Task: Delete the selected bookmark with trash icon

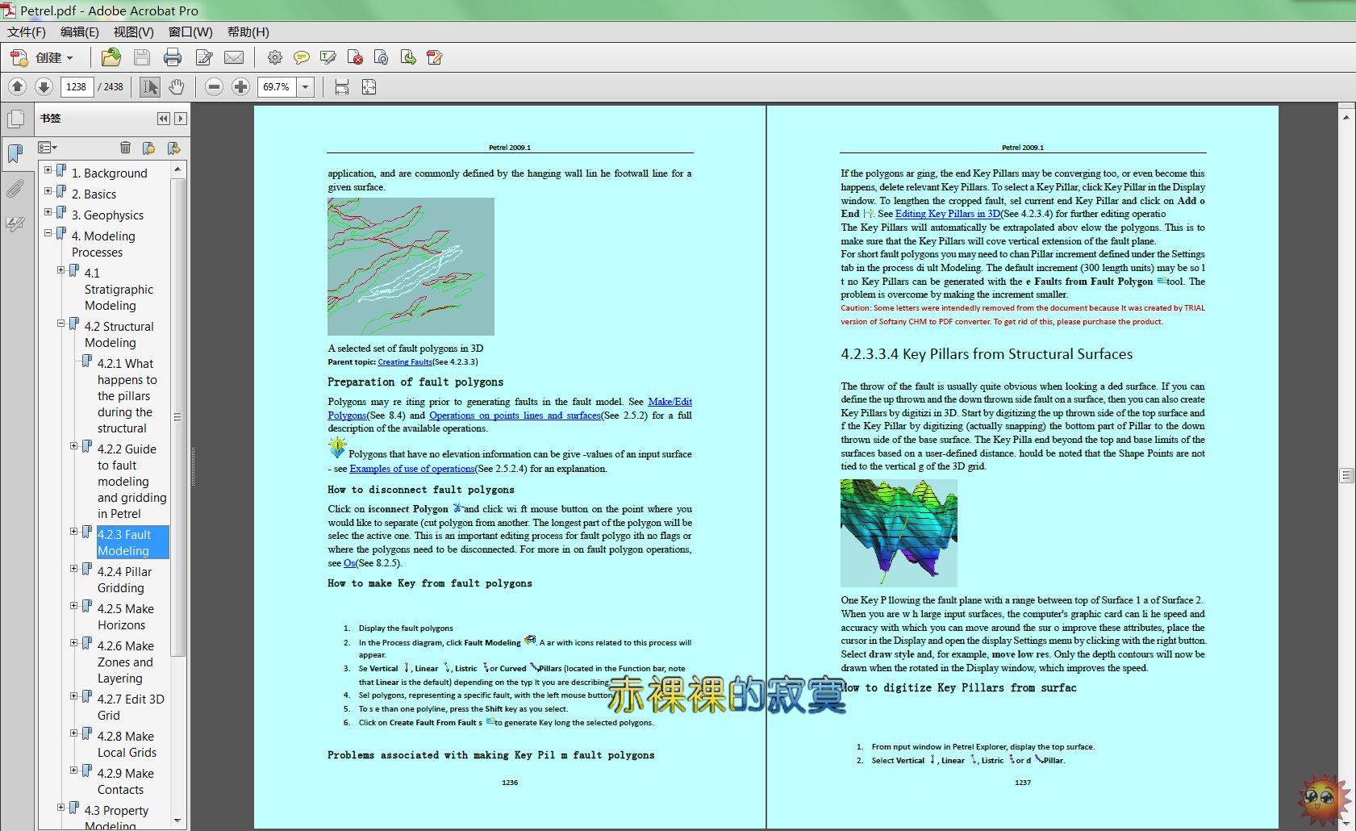Action: tap(125, 148)
